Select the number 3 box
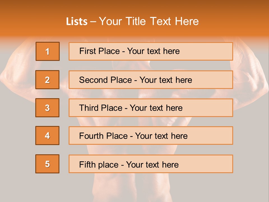 click(x=47, y=108)
